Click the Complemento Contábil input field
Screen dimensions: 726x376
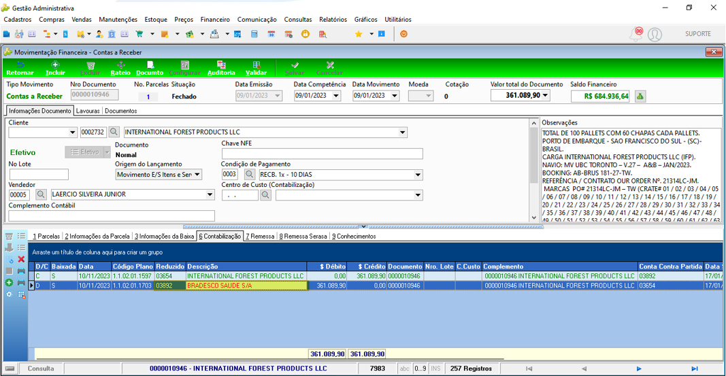(x=112, y=216)
